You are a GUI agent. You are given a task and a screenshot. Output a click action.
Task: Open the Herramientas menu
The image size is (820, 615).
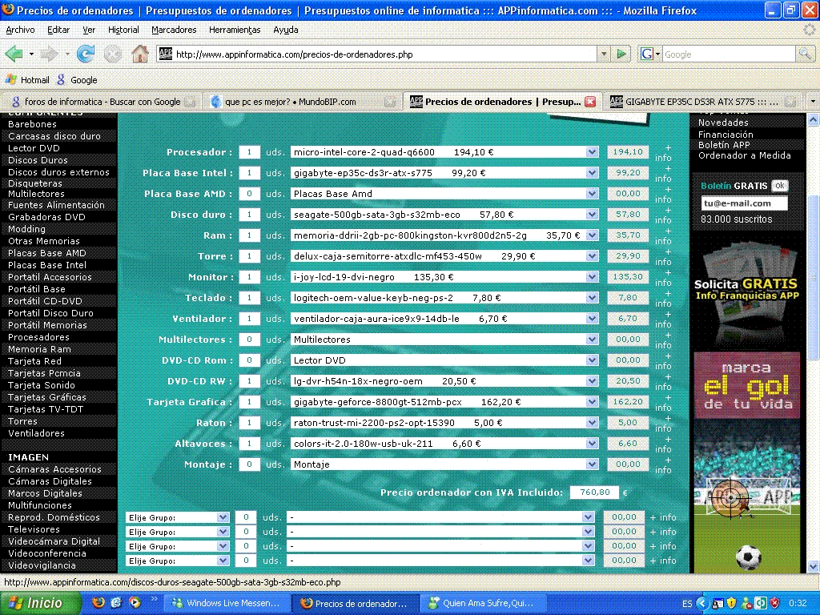tap(235, 30)
